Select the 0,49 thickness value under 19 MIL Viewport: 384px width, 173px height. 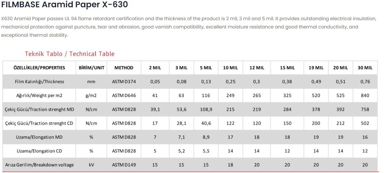pos(316,82)
